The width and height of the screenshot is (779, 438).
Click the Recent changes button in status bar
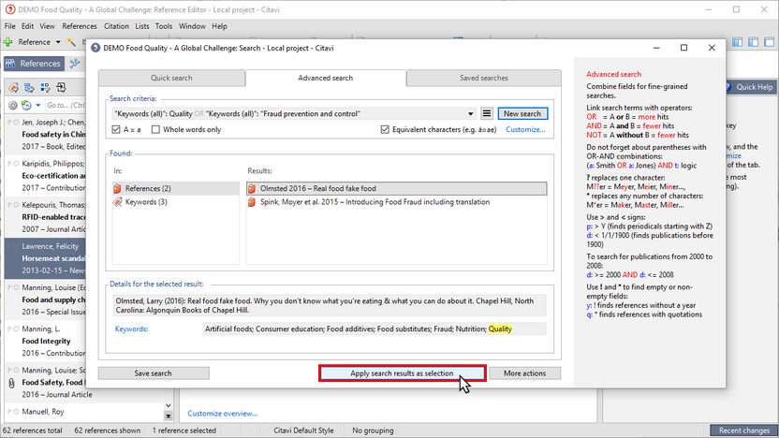click(x=743, y=431)
